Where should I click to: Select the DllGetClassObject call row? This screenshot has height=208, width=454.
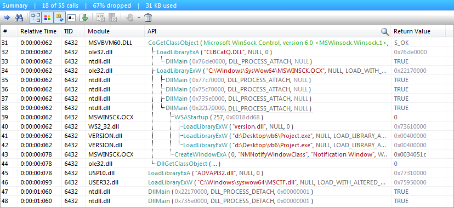tap(227, 164)
